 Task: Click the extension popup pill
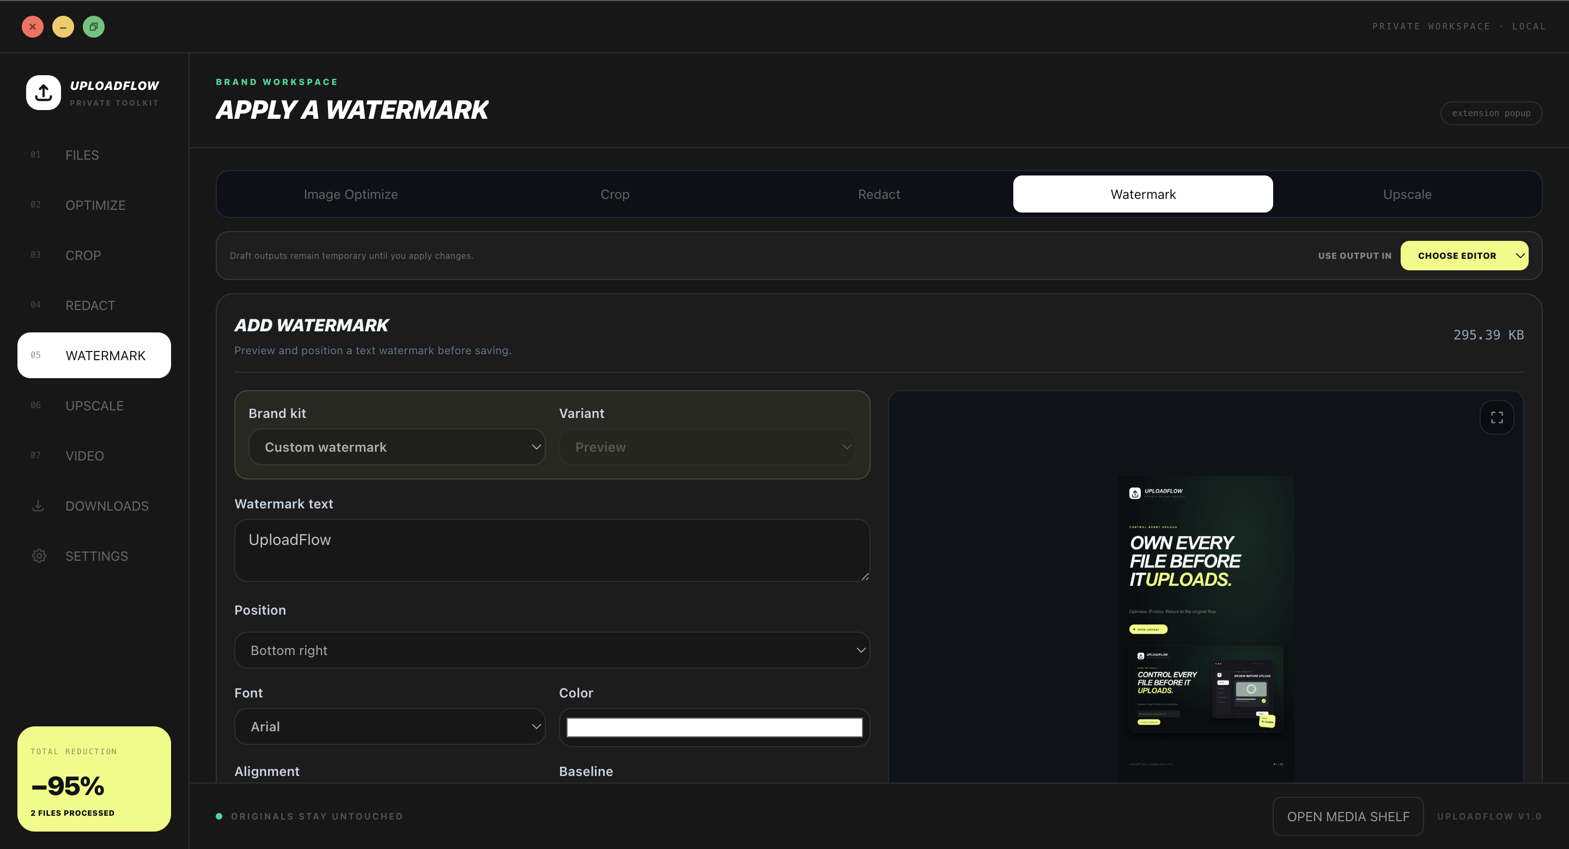[1491, 113]
